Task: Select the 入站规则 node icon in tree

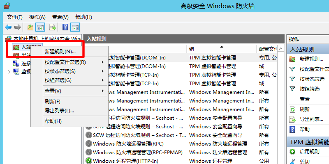Action: (16, 48)
